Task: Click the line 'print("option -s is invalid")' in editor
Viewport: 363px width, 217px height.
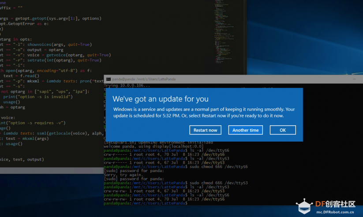Action: (x=38, y=97)
